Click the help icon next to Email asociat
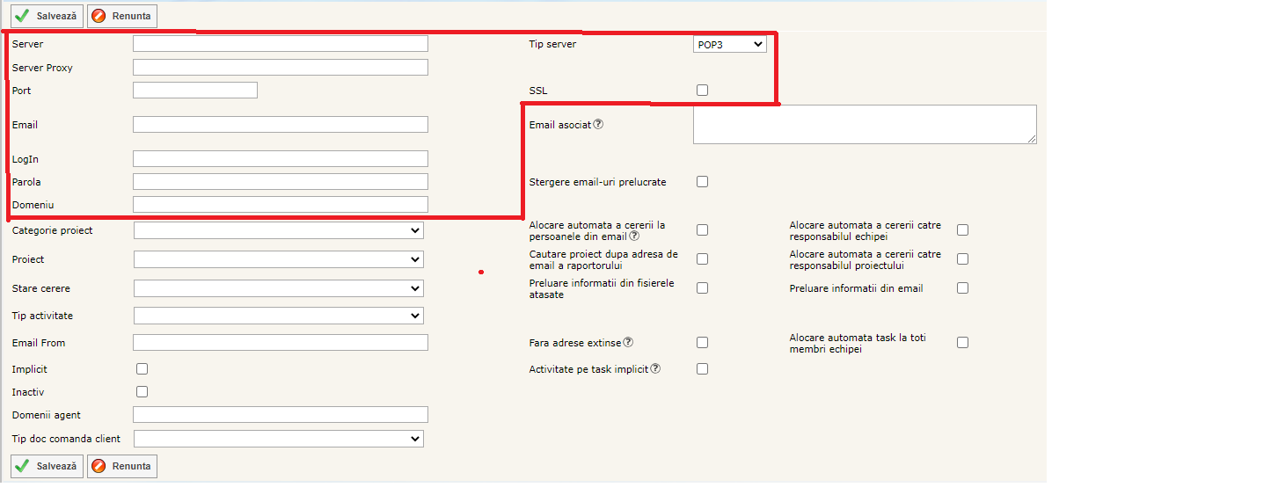1271x502 pixels. (598, 124)
